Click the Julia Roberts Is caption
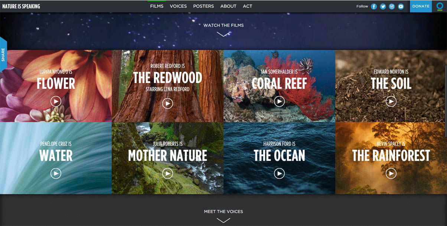Viewport: 447px width, 226px height. (x=167, y=144)
